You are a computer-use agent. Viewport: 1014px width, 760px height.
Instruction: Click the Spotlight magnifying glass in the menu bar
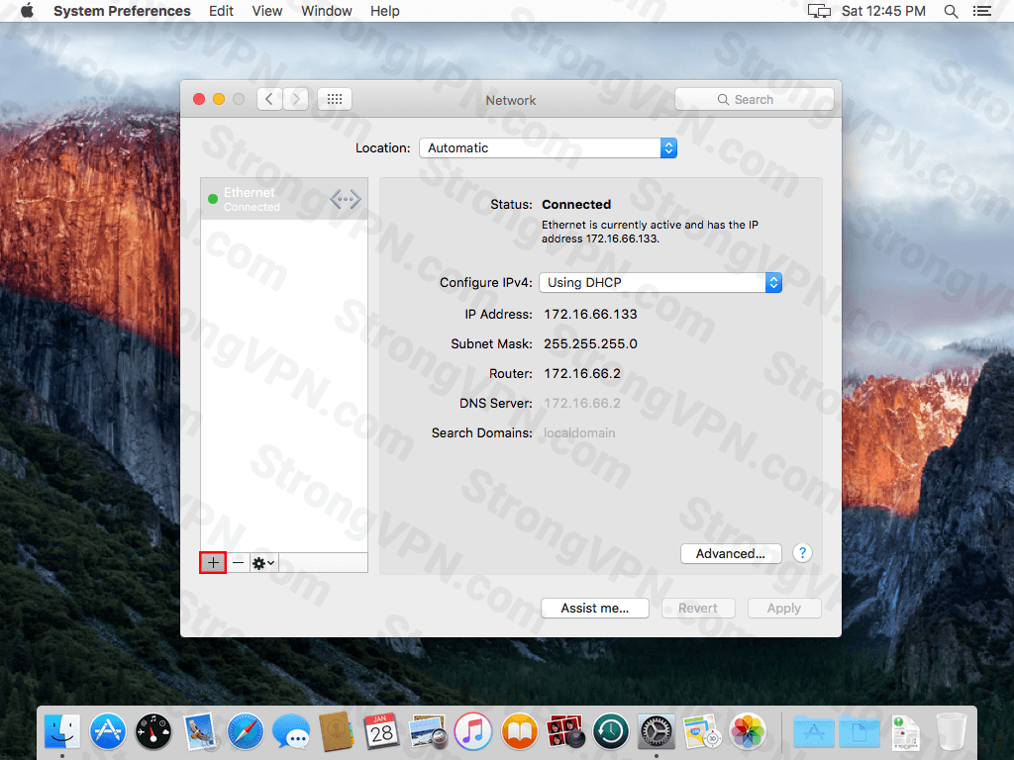(x=951, y=11)
